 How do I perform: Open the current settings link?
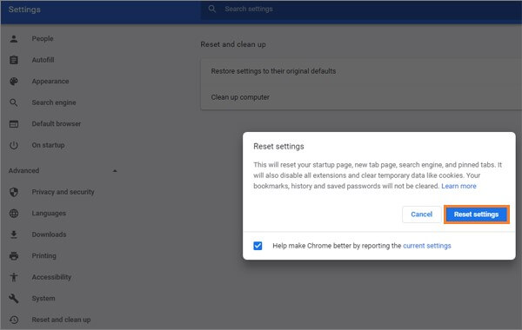[x=427, y=246]
